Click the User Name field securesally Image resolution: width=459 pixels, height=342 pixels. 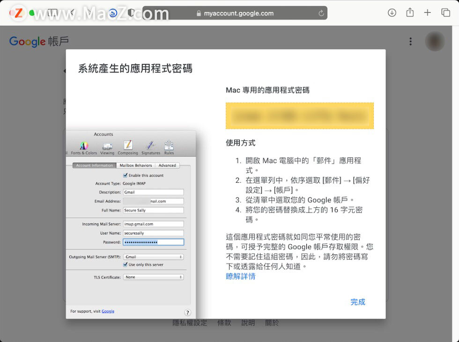[154, 233]
